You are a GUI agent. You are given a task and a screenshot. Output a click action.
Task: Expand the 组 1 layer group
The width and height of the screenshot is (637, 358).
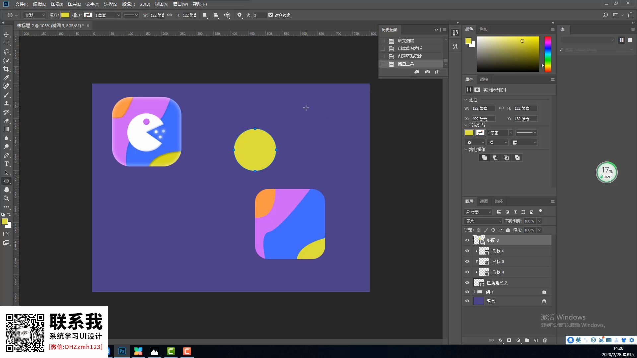click(474, 292)
